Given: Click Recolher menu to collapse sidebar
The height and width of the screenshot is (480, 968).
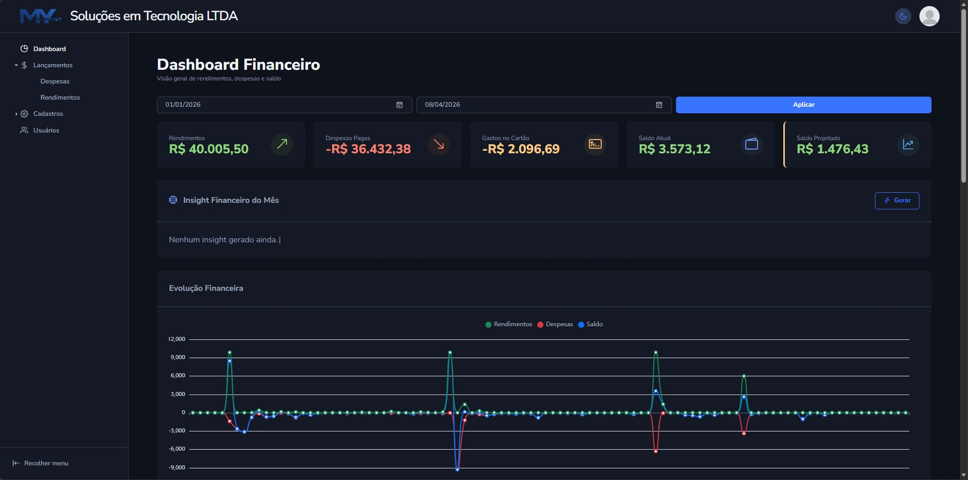Looking at the screenshot, I should (x=46, y=463).
